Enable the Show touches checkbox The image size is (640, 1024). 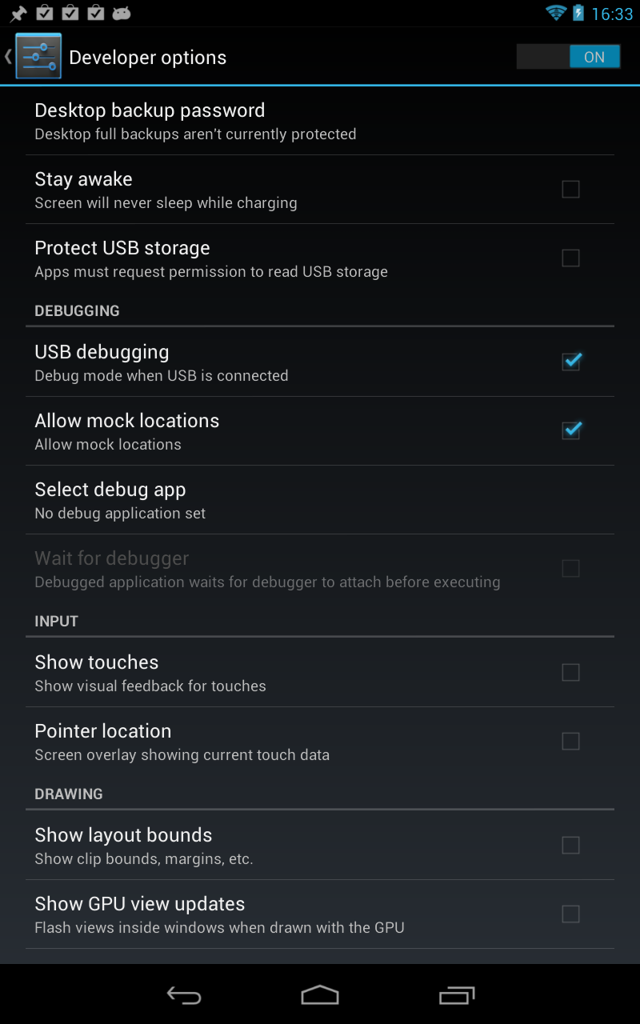point(570,672)
